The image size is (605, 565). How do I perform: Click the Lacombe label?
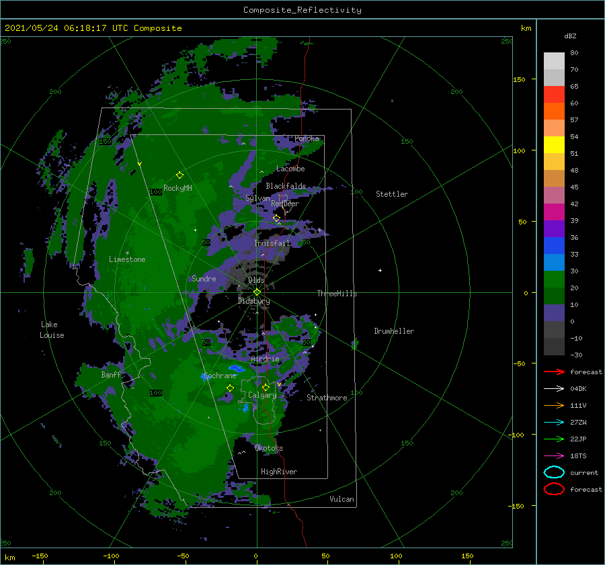[x=290, y=169]
